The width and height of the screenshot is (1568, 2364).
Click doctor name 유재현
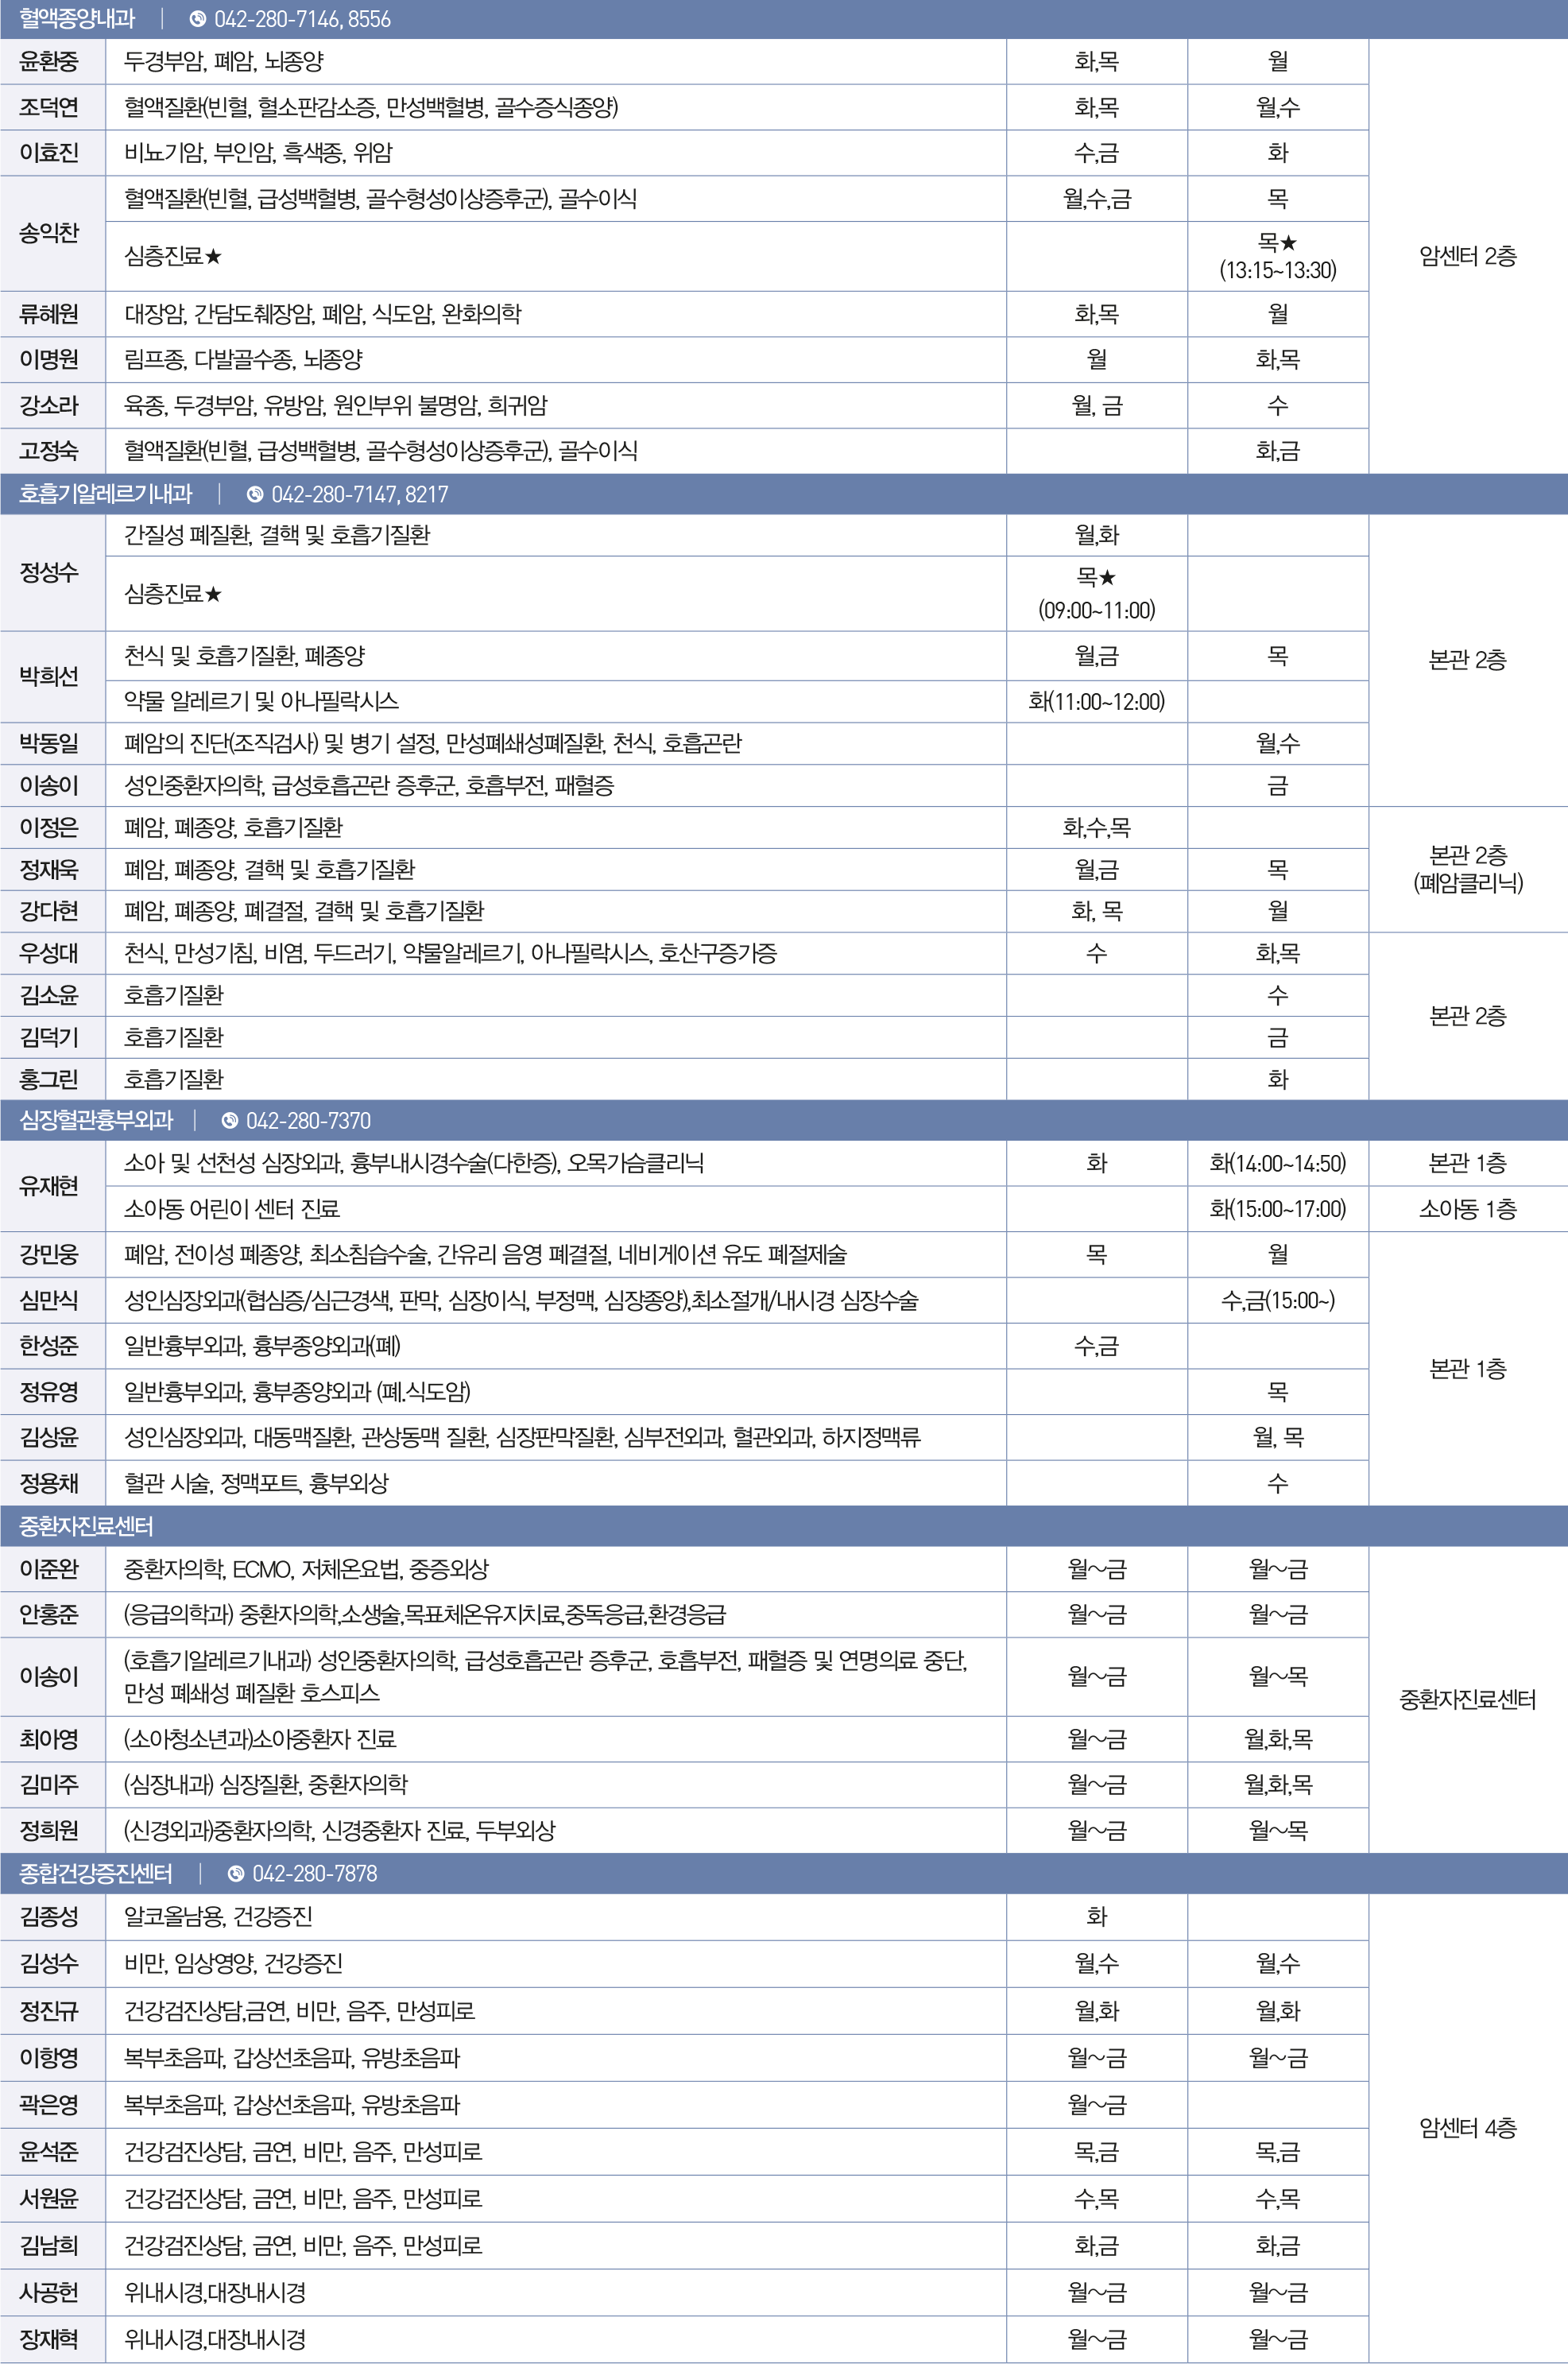pyautogui.click(x=49, y=1186)
